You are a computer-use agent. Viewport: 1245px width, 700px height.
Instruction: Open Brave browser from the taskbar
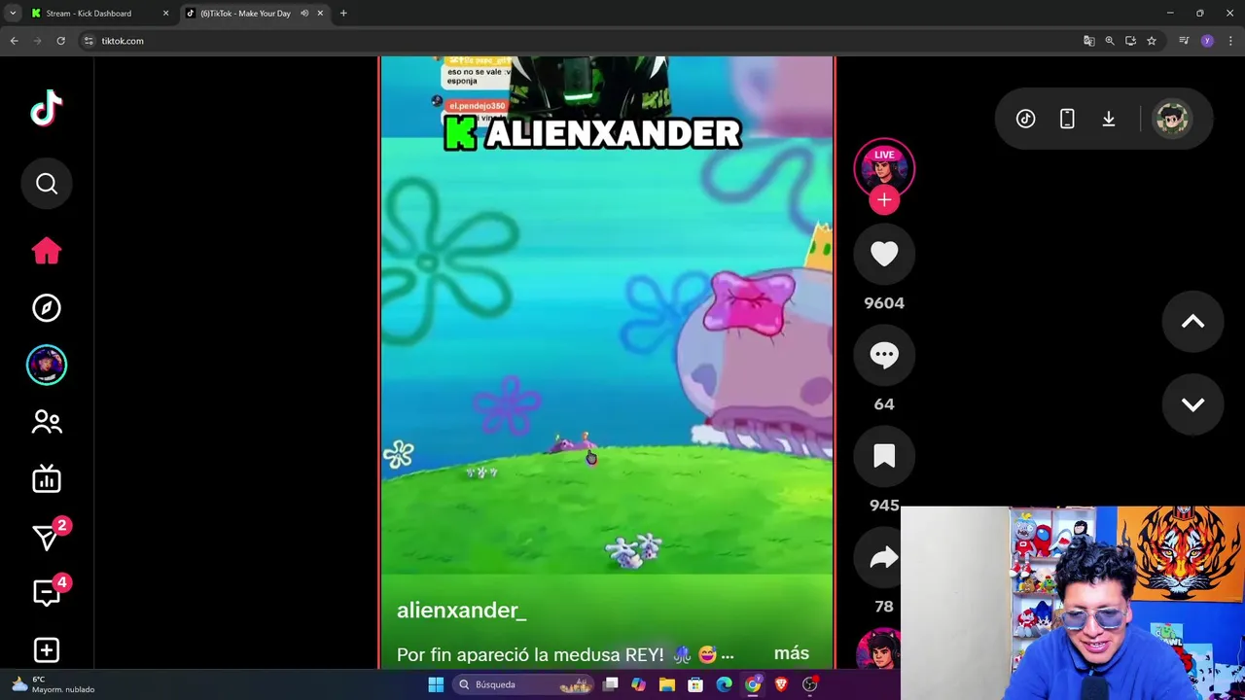[x=781, y=684]
